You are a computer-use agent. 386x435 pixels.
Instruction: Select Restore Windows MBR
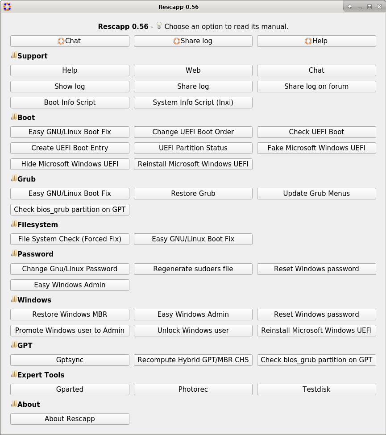pos(70,315)
